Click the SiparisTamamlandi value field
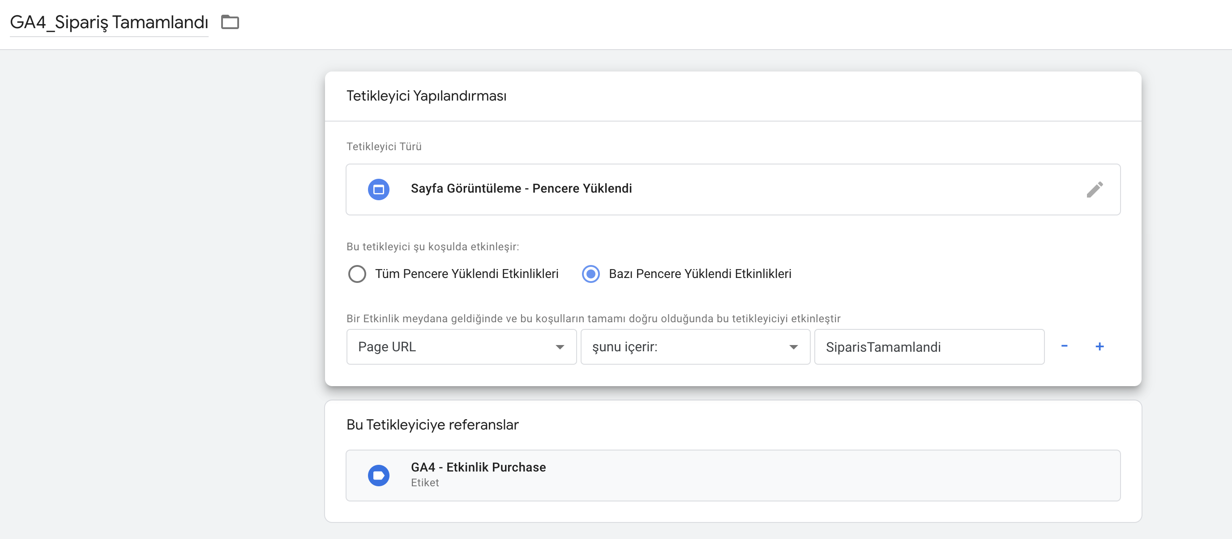This screenshot has width=1232, height=539. tap(929, 347)
